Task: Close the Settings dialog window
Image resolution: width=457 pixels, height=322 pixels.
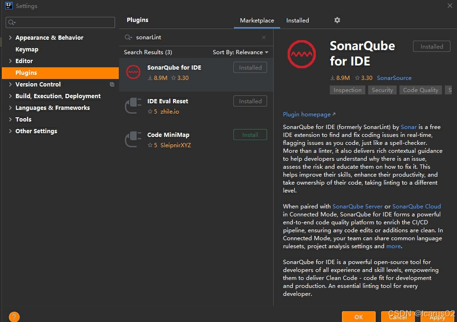Action: pos(450,6)
